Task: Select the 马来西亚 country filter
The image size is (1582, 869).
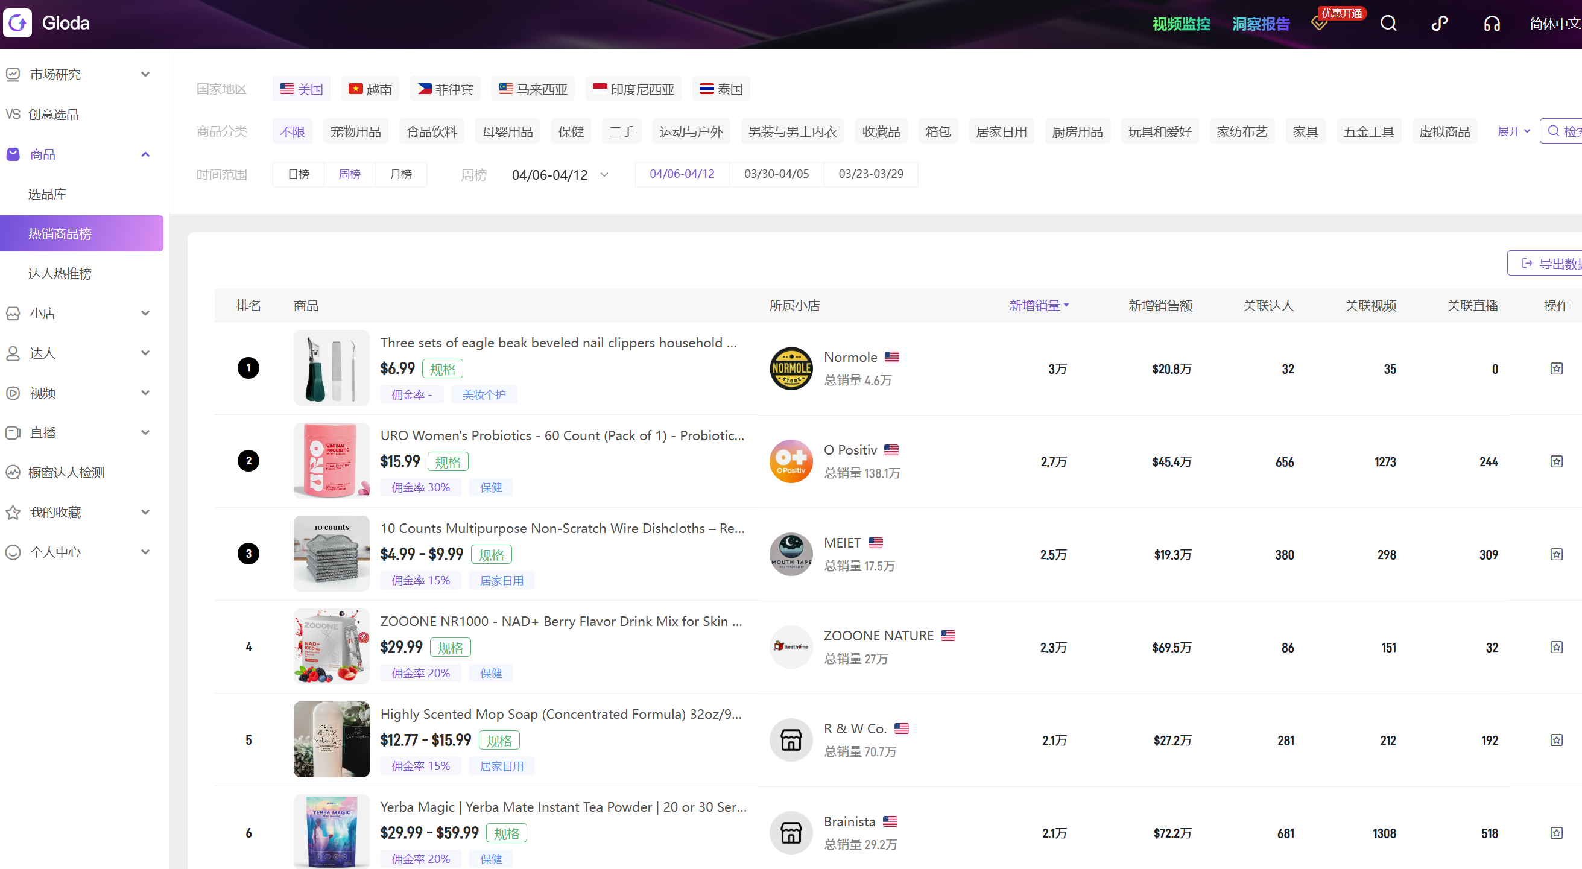Action: click(533, 89)
